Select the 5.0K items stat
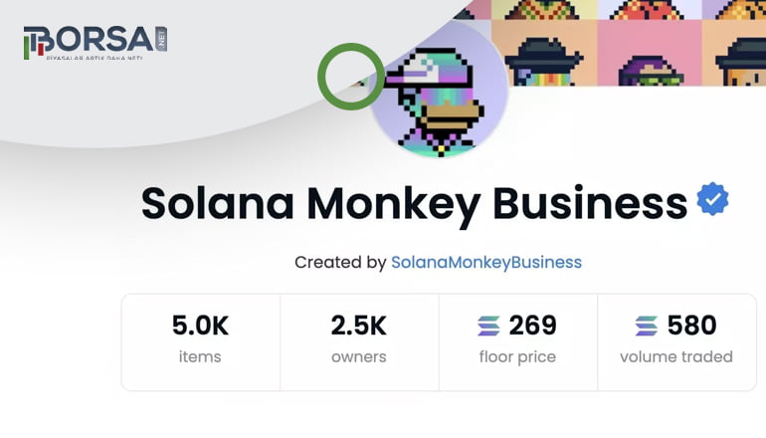This screenshot has width=766, height=438. coord(201,342)
